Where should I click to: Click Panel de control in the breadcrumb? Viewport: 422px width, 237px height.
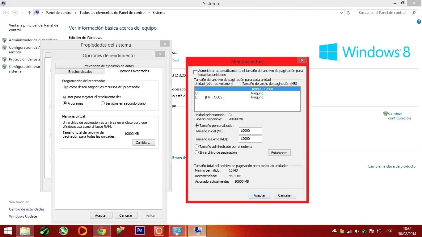coord(59,13)
